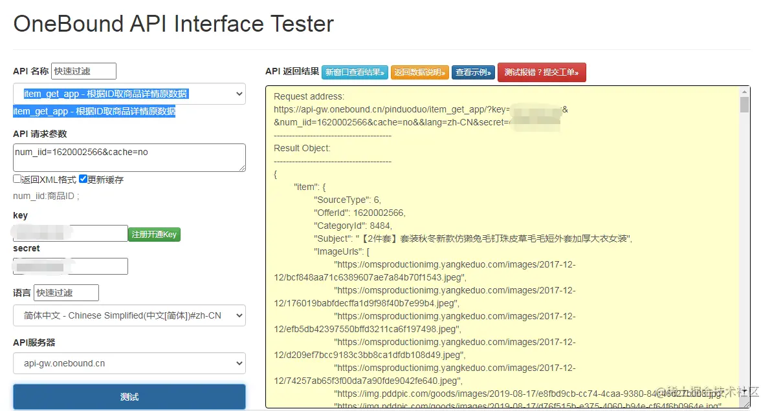Focus the API request parameters textarea

[x=129, y=157]
